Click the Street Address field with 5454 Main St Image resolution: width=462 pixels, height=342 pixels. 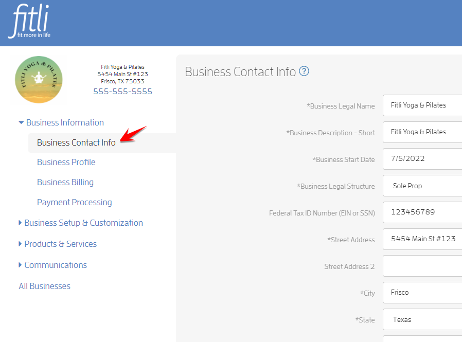pyautogui.click(x=422, y=239)
